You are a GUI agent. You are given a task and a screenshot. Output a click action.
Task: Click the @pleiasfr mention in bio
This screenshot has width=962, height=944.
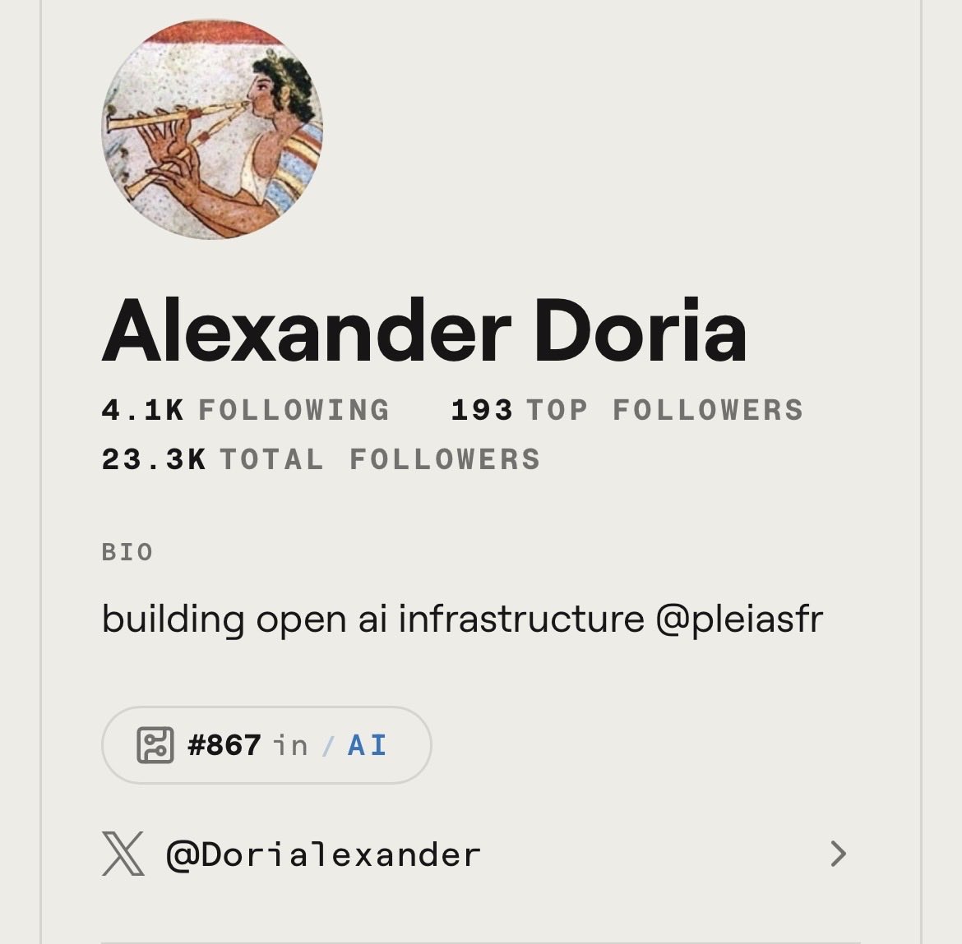click(x=739, y=619)
